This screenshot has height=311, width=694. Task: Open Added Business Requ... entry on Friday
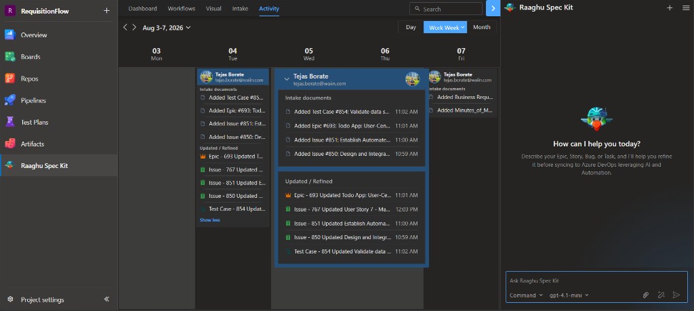[461, 97]
